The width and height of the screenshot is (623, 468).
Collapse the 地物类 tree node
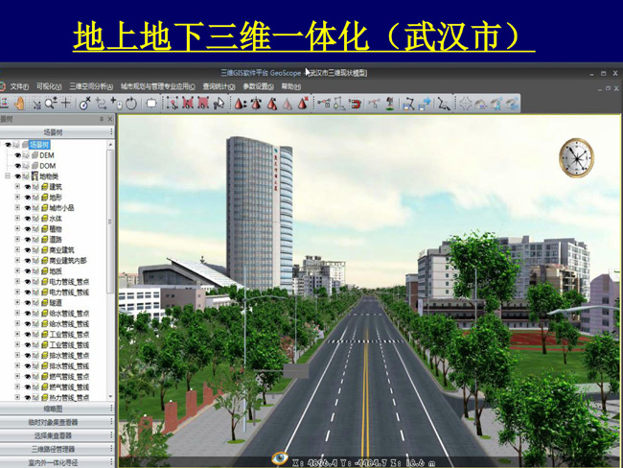(x=7, y=176)
